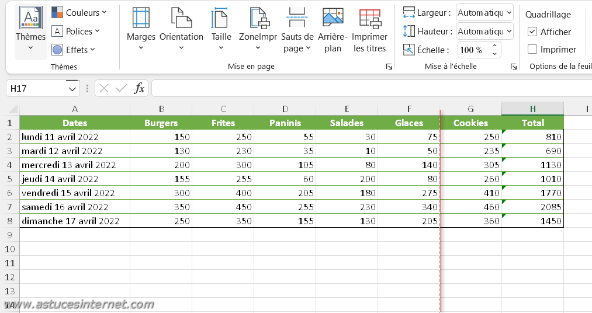The height and width of the screenshot is (313, 592).
Task: Uncheck Afficher under Quadrillage
Action: tap(532, 32)
